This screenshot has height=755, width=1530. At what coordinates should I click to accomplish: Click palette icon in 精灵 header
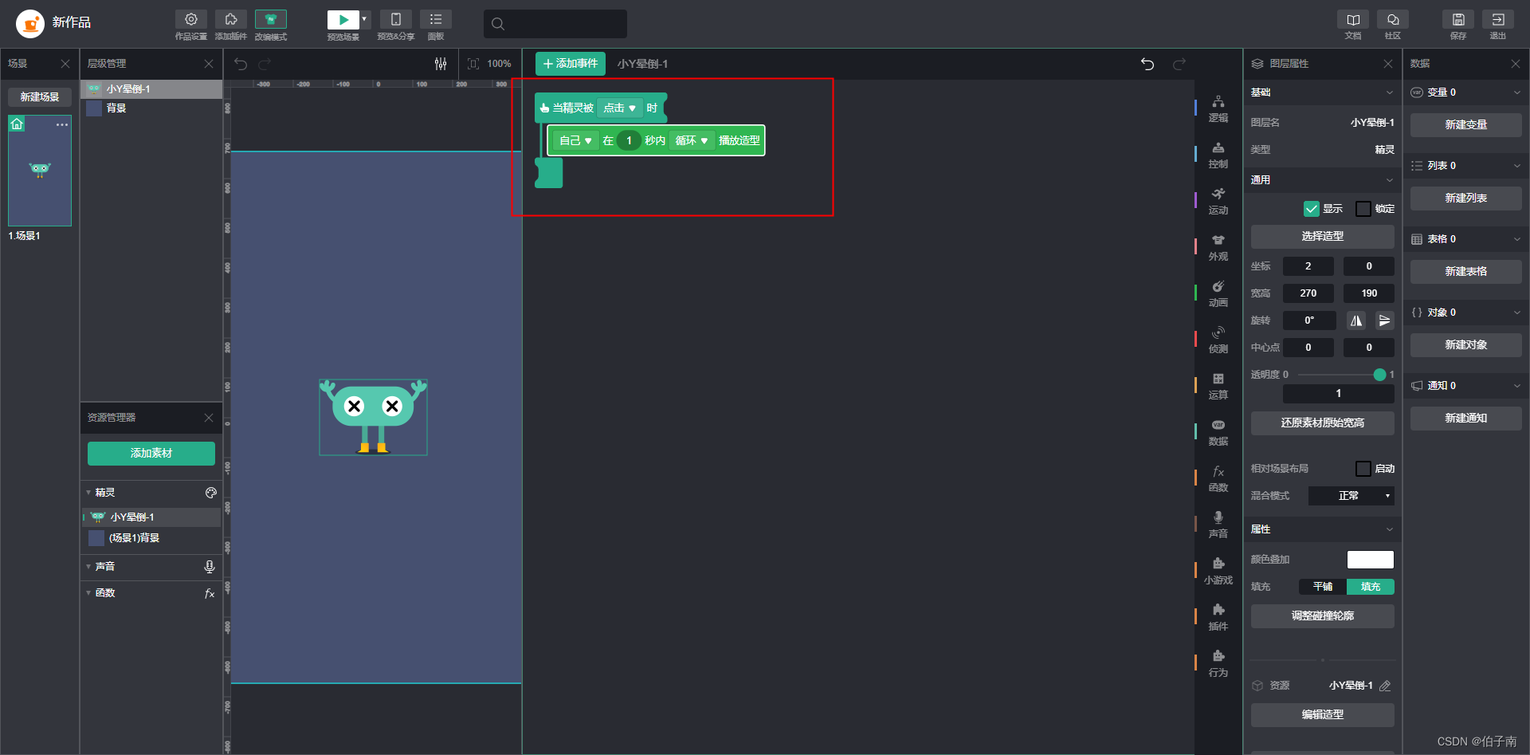pos(211,493)
